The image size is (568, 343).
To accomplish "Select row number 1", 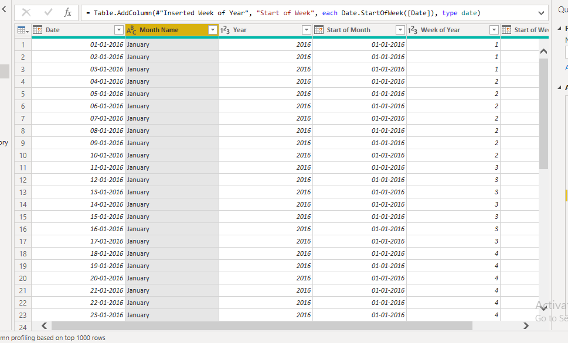I will click(x=23, y=45).
